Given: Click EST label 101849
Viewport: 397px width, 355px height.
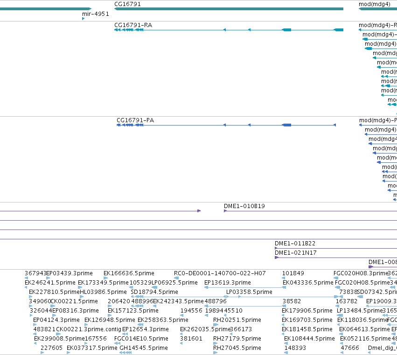Looking at the screenshot, I should [293, 273].
